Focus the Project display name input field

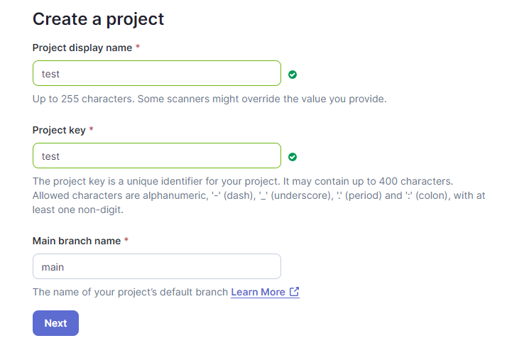point(157,73)
